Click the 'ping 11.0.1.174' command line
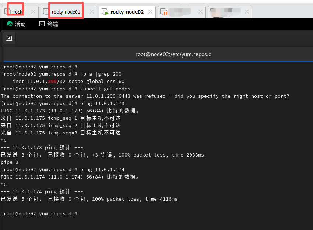This screenshot has height=230, width=313. click(x=102, y=170)
